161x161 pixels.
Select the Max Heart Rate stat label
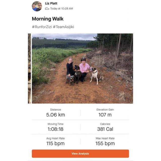point(105,138)
